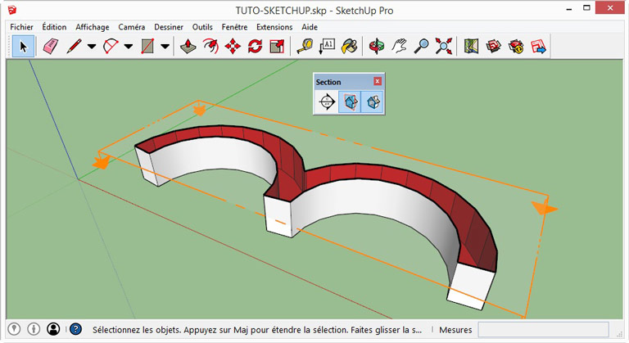This screenshot has height=343, width=629.
Task: Select the Section Plane tool
Action: pos(327,102)
